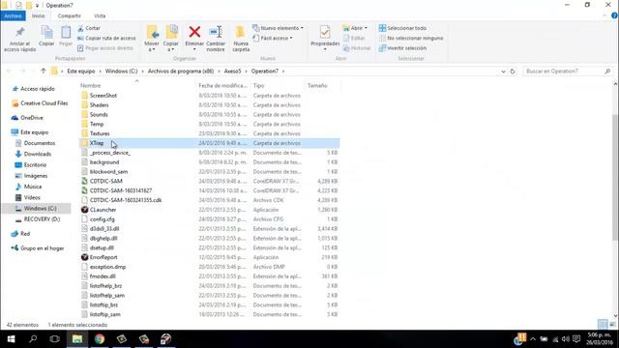Click No seleccionar ninguno
Image resolution: width=619 pixels, height=348 pixels.
coord(411,39)
